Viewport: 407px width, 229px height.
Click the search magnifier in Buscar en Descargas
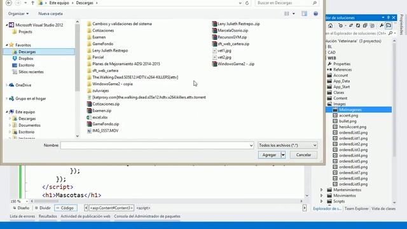pyautogui.click(x=315, y=3)
